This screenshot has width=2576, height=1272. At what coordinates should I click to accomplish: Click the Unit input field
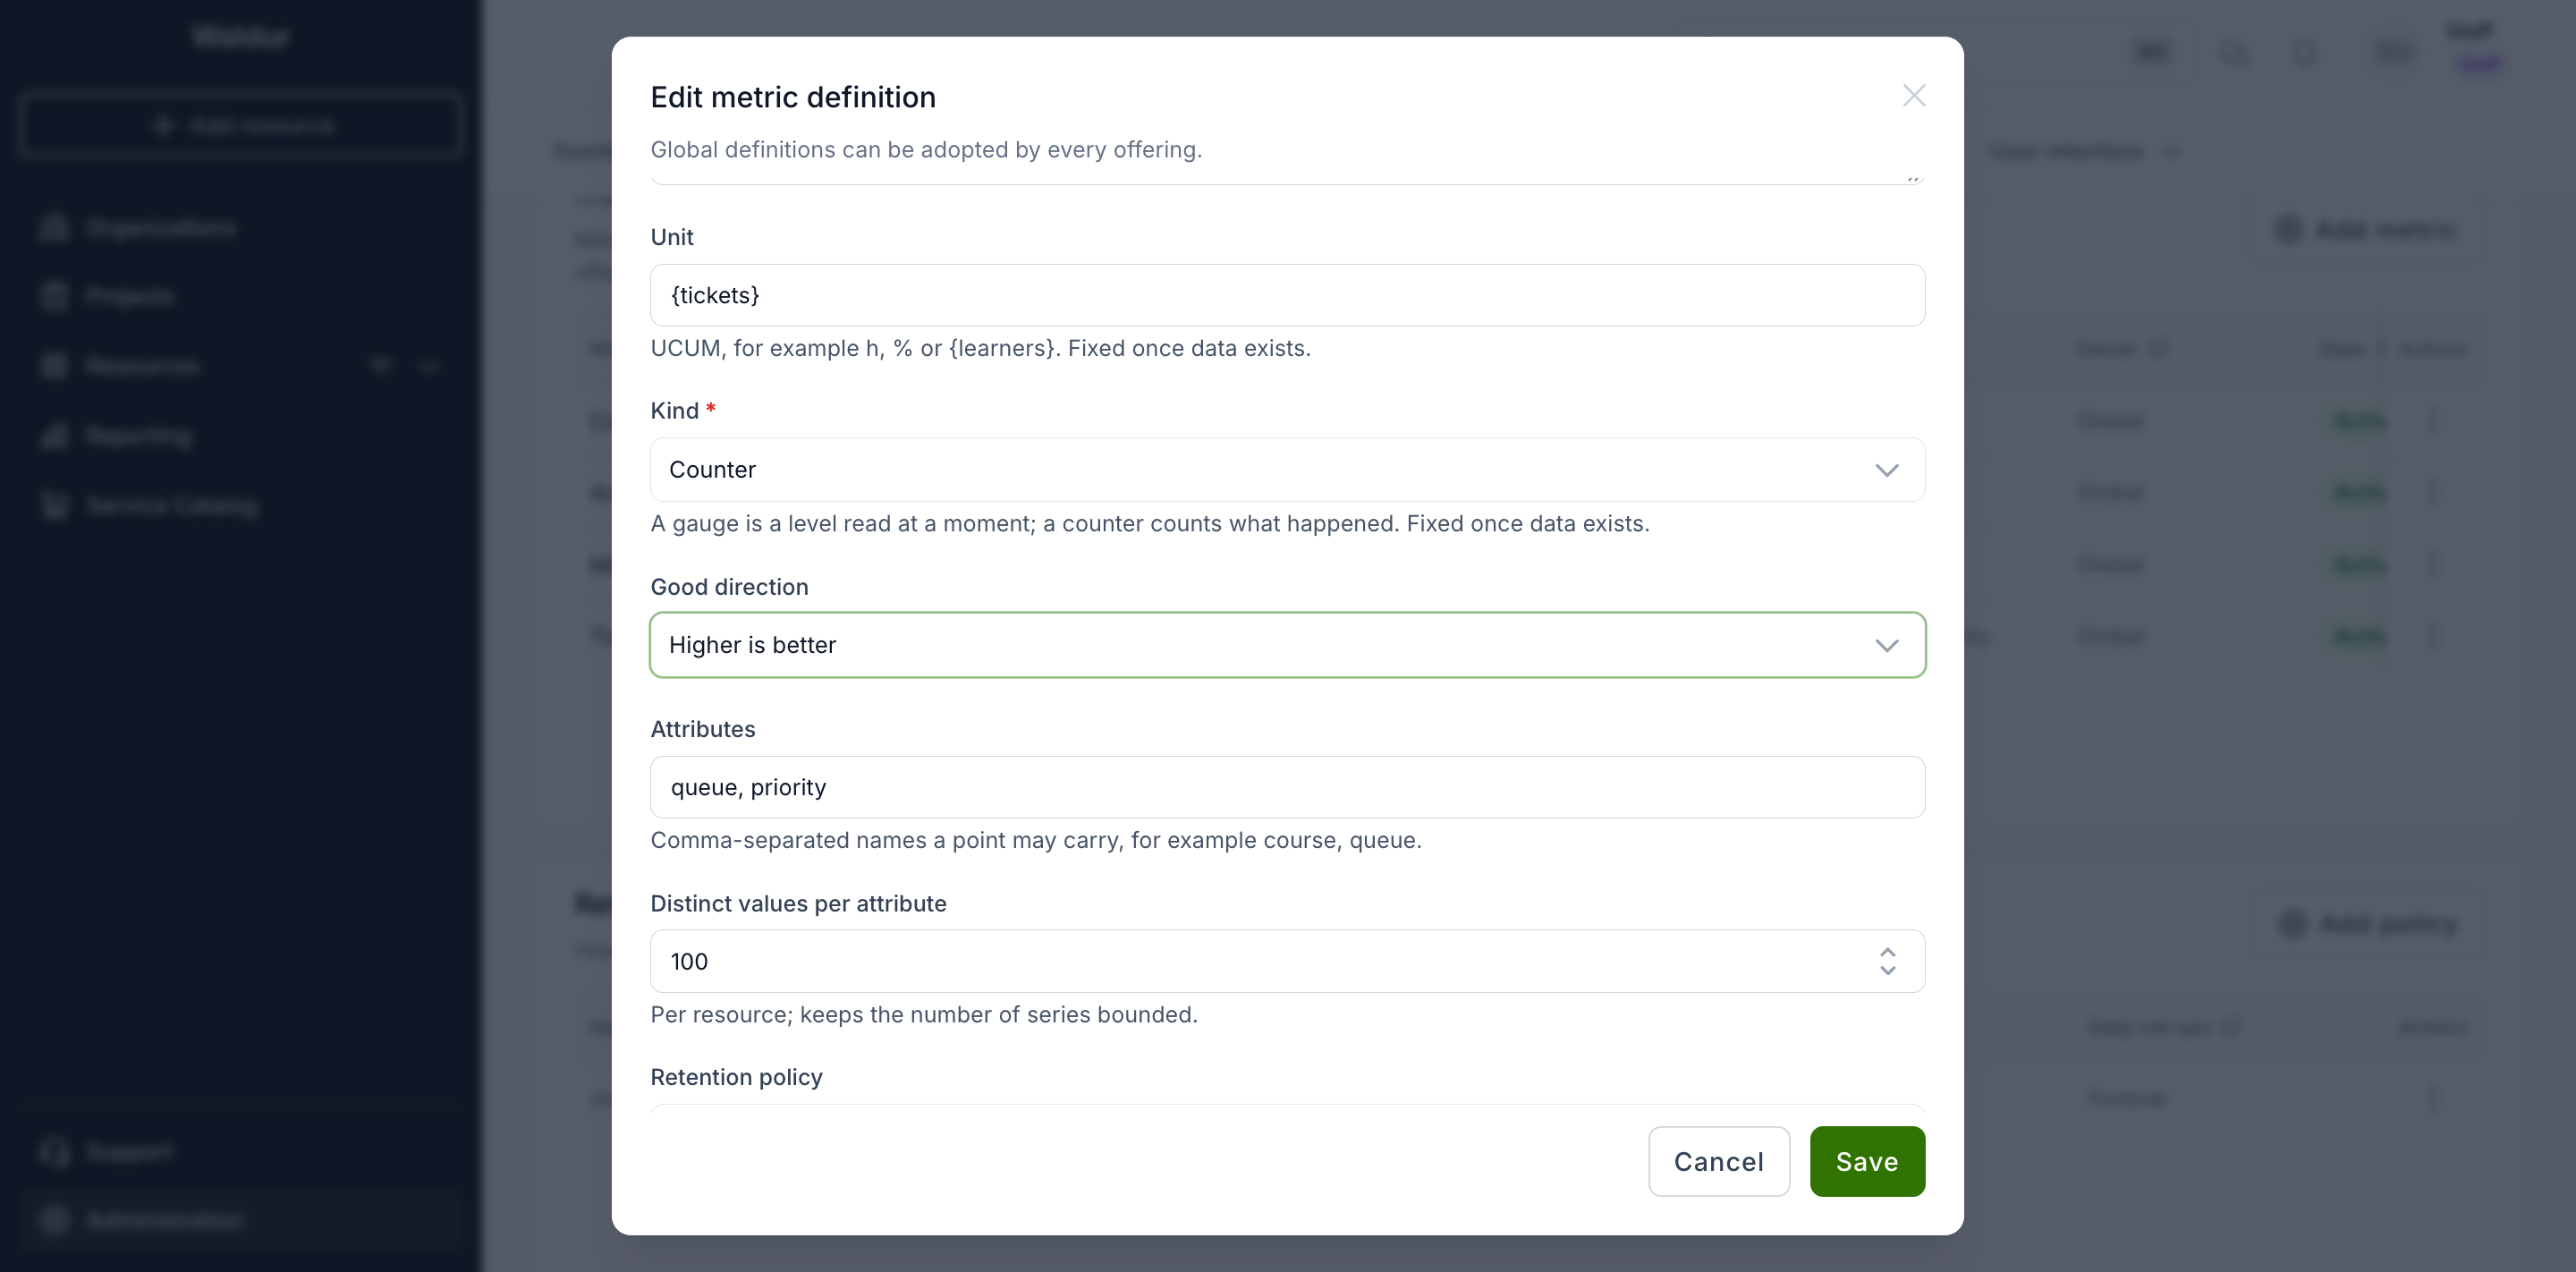pyautogui.click(x=1287, y=295)
